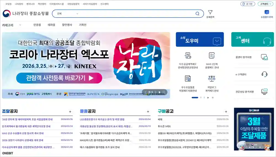276x157 pixels.
Task: Expand the 카테고리 menu chevron
Action: pos(20,25)
